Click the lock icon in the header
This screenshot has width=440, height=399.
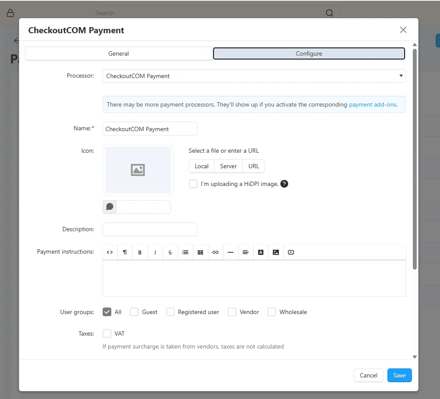coord(10,13)
